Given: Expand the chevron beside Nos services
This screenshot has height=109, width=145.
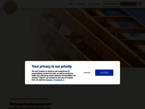Looking at the screenshot, I should coord(86,4).
